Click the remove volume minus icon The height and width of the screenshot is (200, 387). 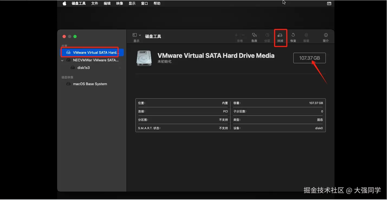[x=243, y=35]
